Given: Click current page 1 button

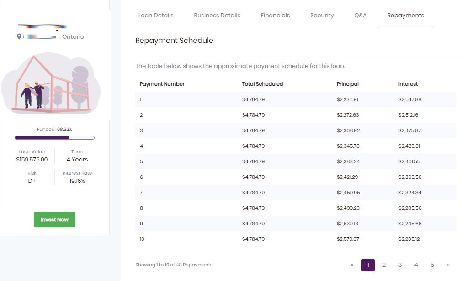Looking at the screenshot, I should coord(368,265).
